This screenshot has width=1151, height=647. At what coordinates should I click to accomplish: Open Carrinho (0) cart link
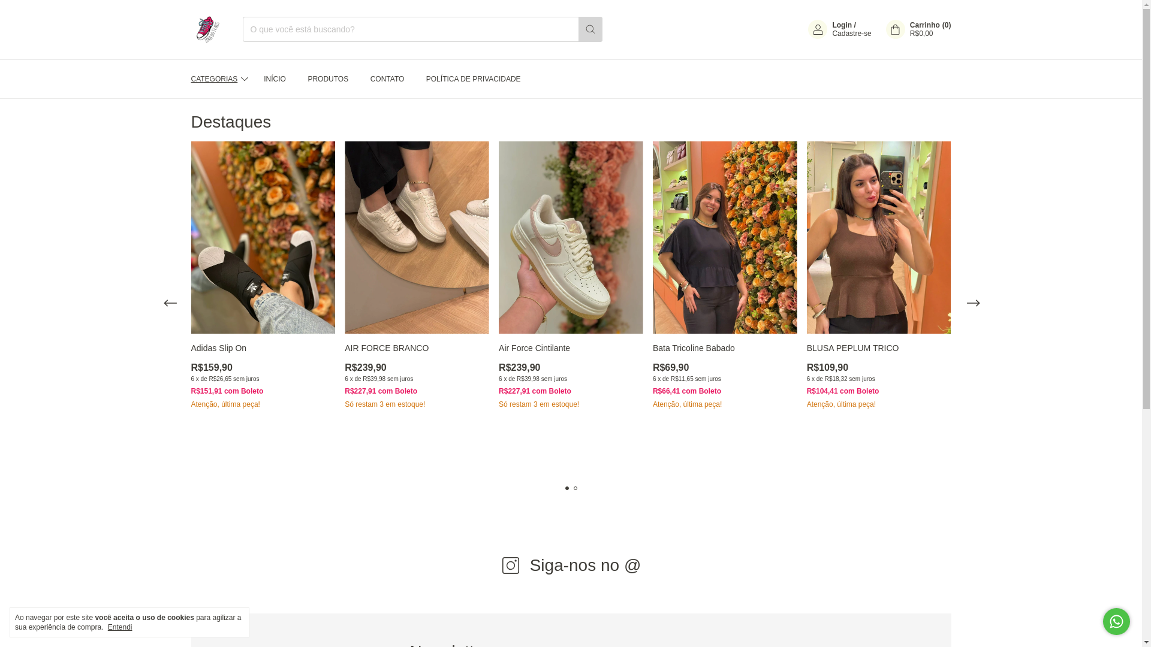pyautogui.click(x=930, y=25)
